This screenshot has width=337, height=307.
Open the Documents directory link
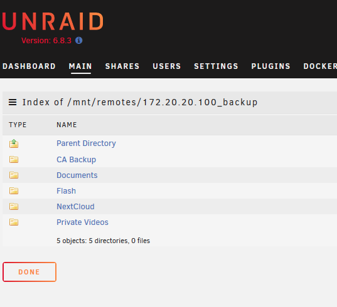[77, 175]
